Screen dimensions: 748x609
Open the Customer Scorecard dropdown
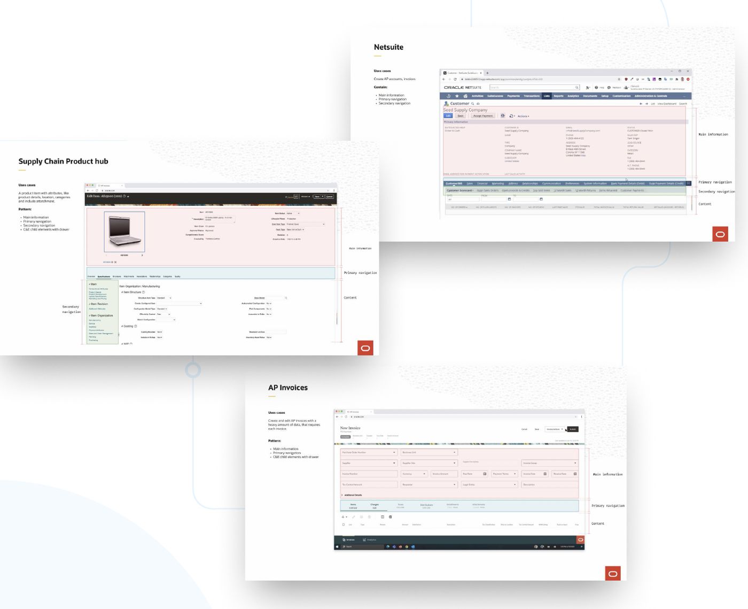tap(460, 190)
